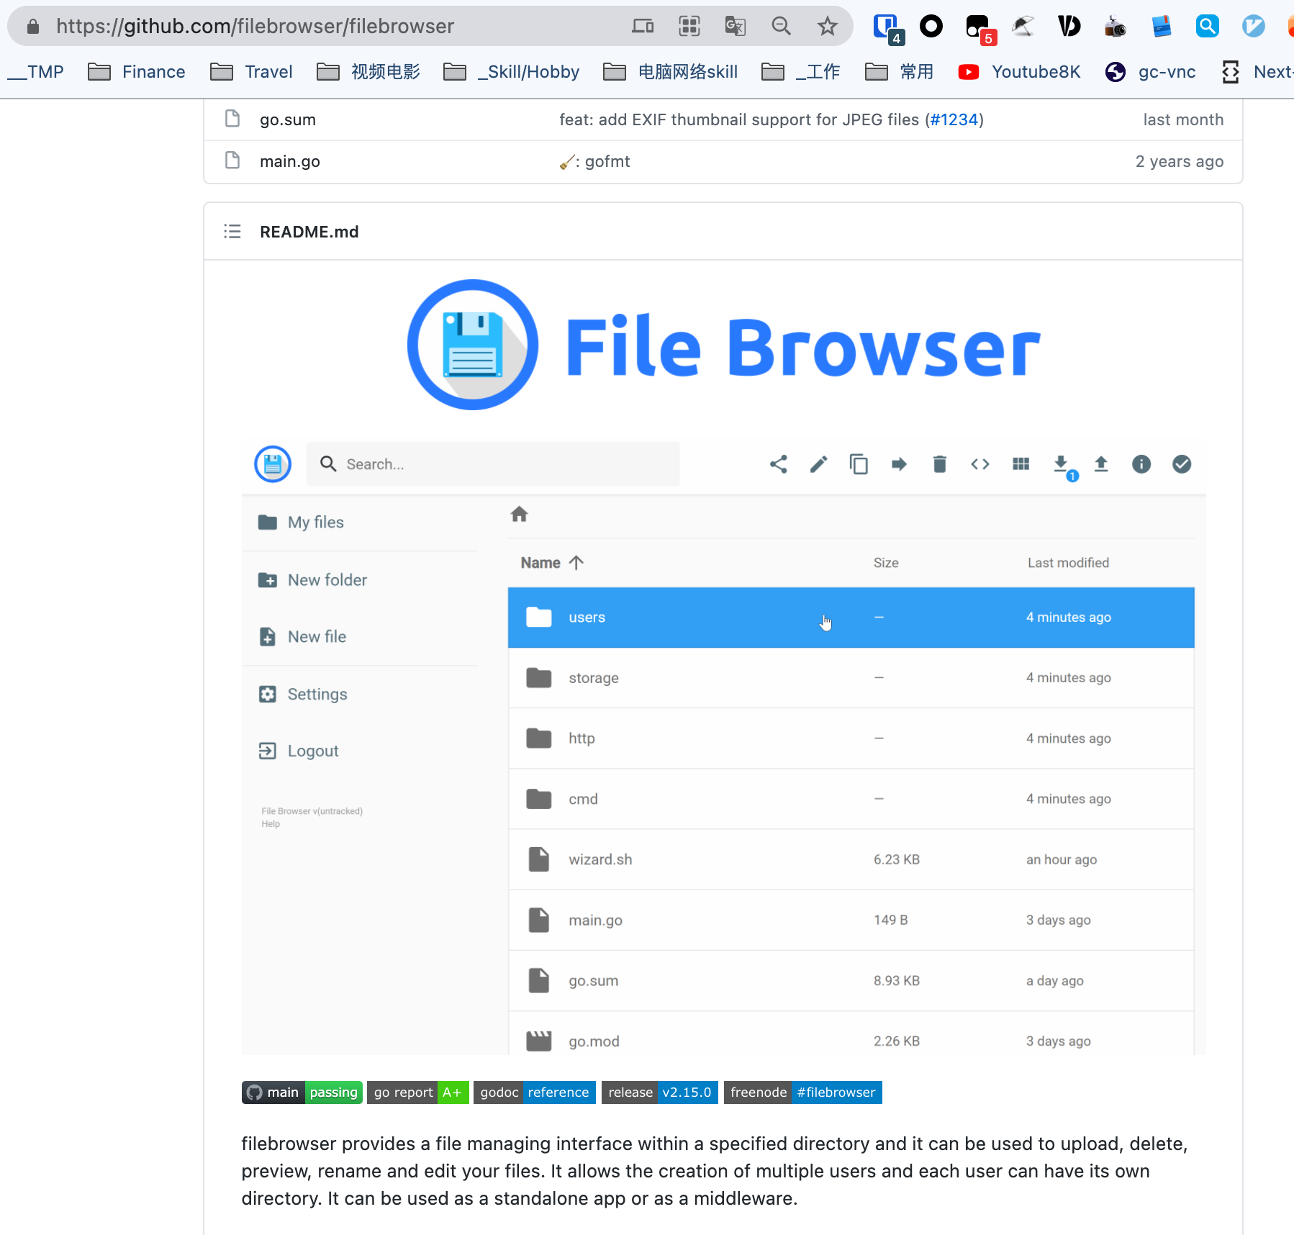The width and height of the screenshot is (1294, 1235).
Task: Toggle the bookmark star in address bar
Action: (828, 26)
